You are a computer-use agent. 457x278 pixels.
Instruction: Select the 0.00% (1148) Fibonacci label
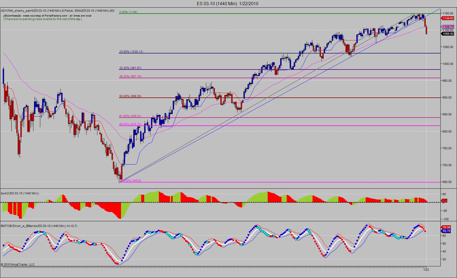click(x=128, y=12)
